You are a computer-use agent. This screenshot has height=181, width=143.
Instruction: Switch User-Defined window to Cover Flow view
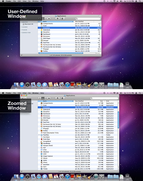pyautogui.click(x=49, y=18)
